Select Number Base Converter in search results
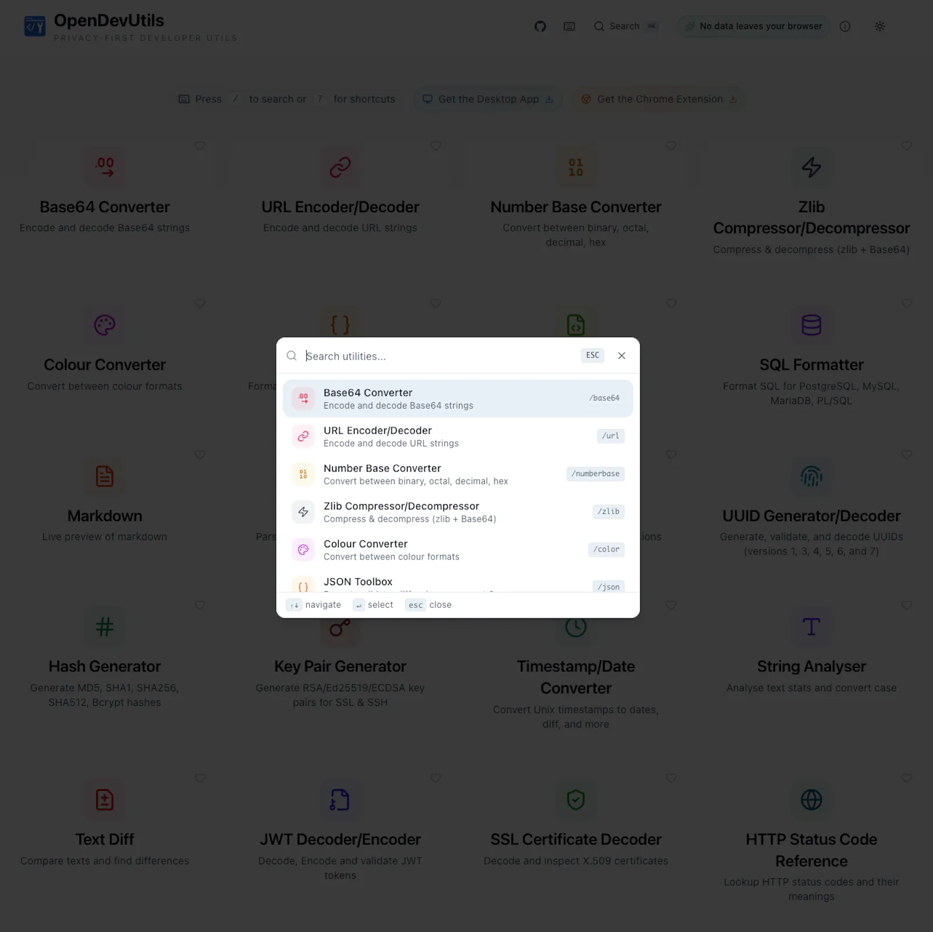This screenshot has width=933, height=932. click(x=458, y=474)
